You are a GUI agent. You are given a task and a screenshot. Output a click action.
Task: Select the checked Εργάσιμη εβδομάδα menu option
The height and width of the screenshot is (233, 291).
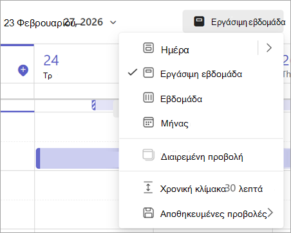[202, 74]
